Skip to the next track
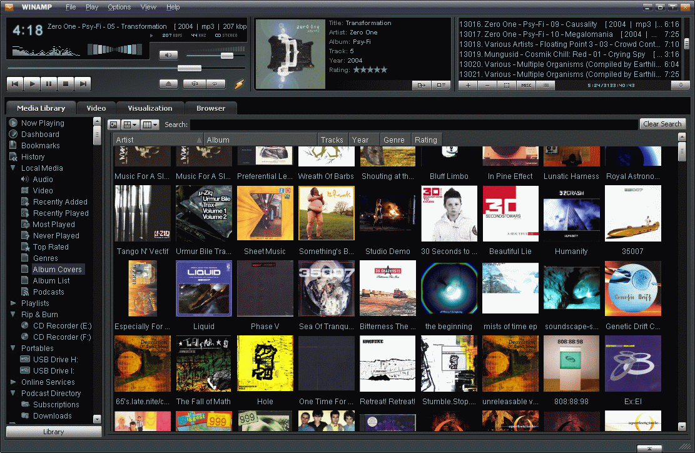This screenshot has width=695, height=453. 83,83
